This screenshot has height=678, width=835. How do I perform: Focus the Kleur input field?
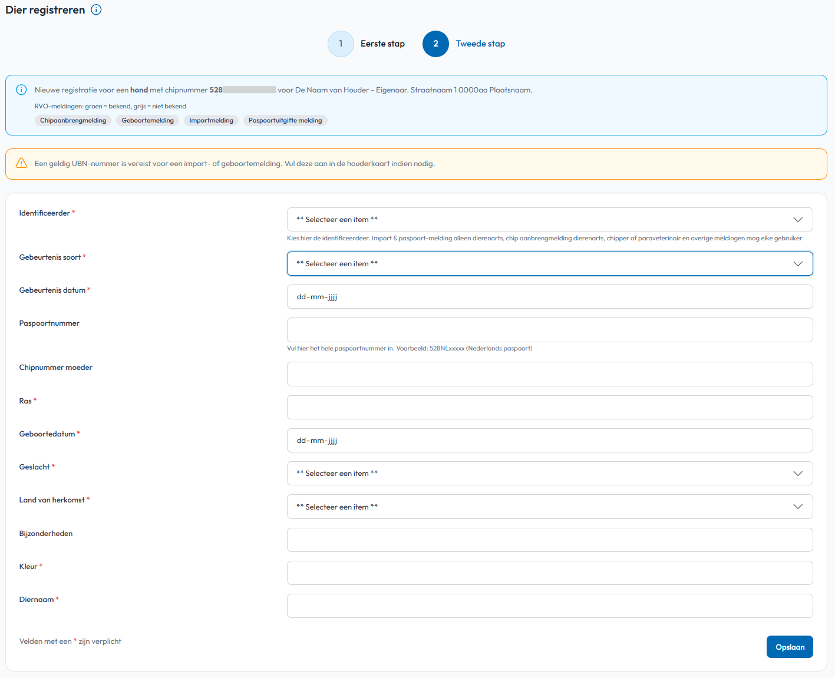[x=550, y=573]
